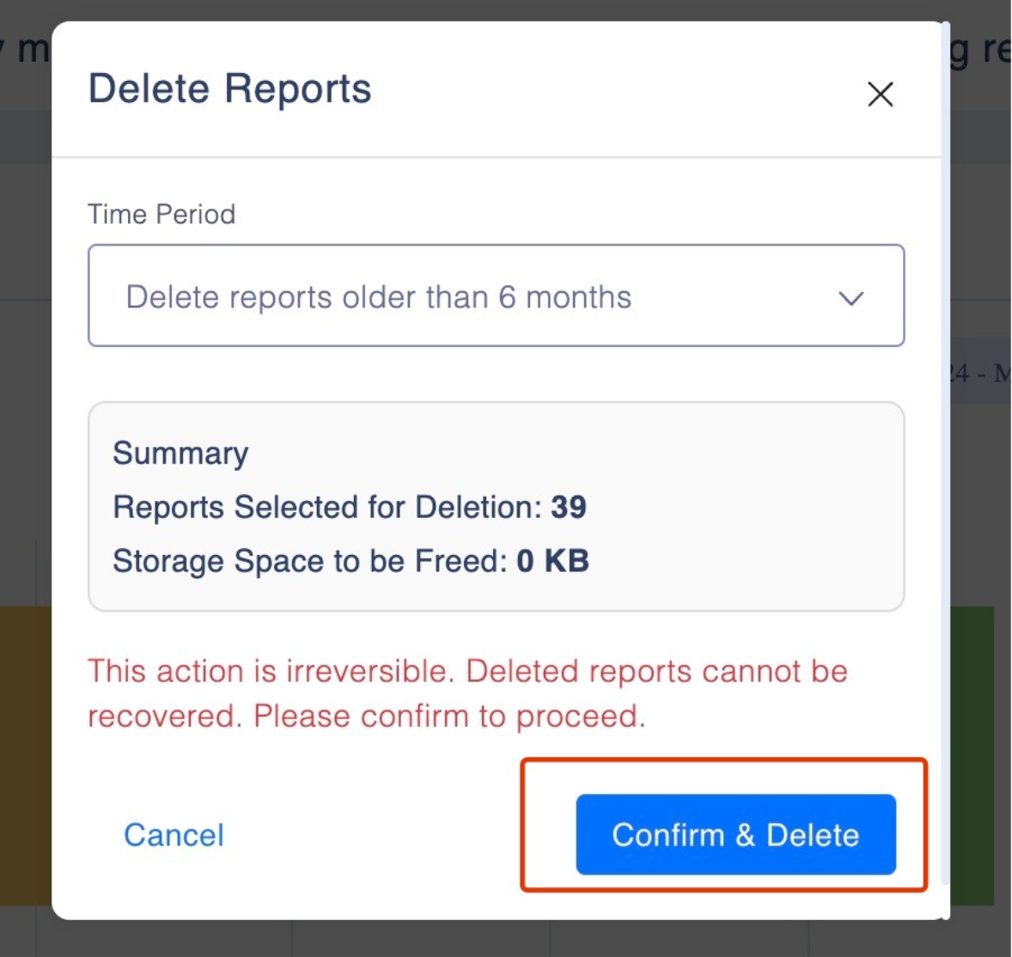Click the Time Period field label

coord(162,214)
